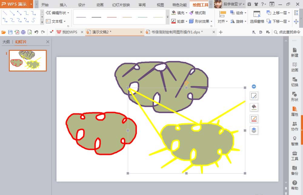Screen dimensions: 303x195
Task: Open the 形状 shapes sidebar panel
Action: coord(295,97)
